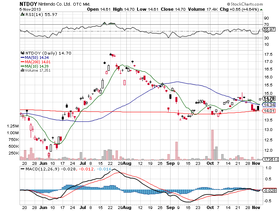The width and height of the screenshot is (279, 211).
Task: Click the 1.25M volume axis label
Action: tap(13, 126)
